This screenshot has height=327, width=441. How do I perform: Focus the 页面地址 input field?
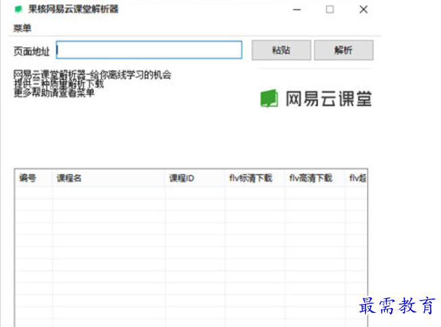149,50
